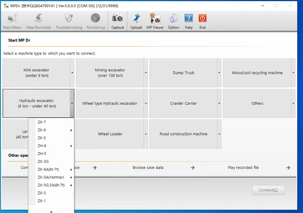The width and height of the screenshot is (303, 213).
Task: Expand the ZX-6 submenu arrow
Action: pos(71,130)
